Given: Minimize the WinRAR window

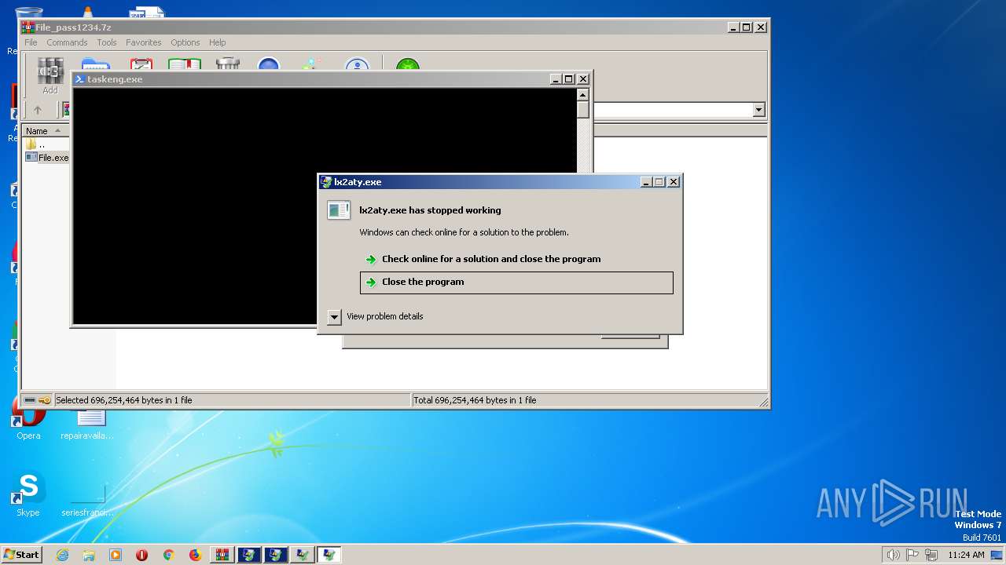Looking at the screenshot, I should [x=733, y=27].
